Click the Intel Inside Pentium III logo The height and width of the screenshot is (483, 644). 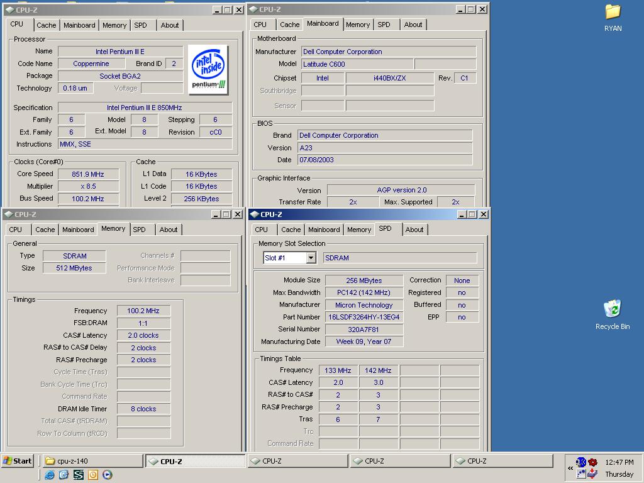pyautogui.click(x=208, y=69)
